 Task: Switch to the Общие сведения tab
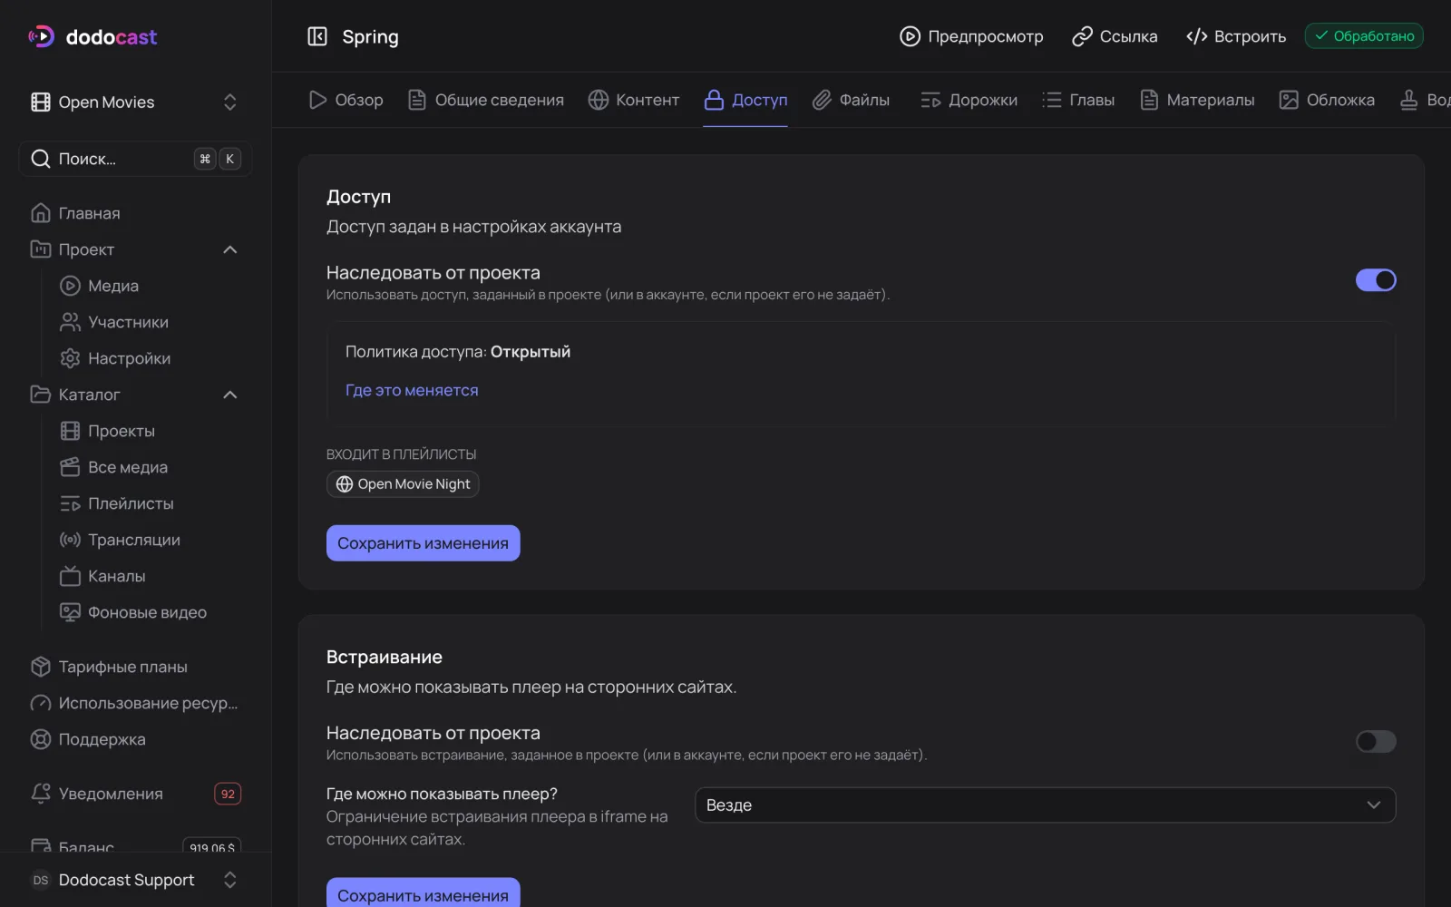click(485, 100)
